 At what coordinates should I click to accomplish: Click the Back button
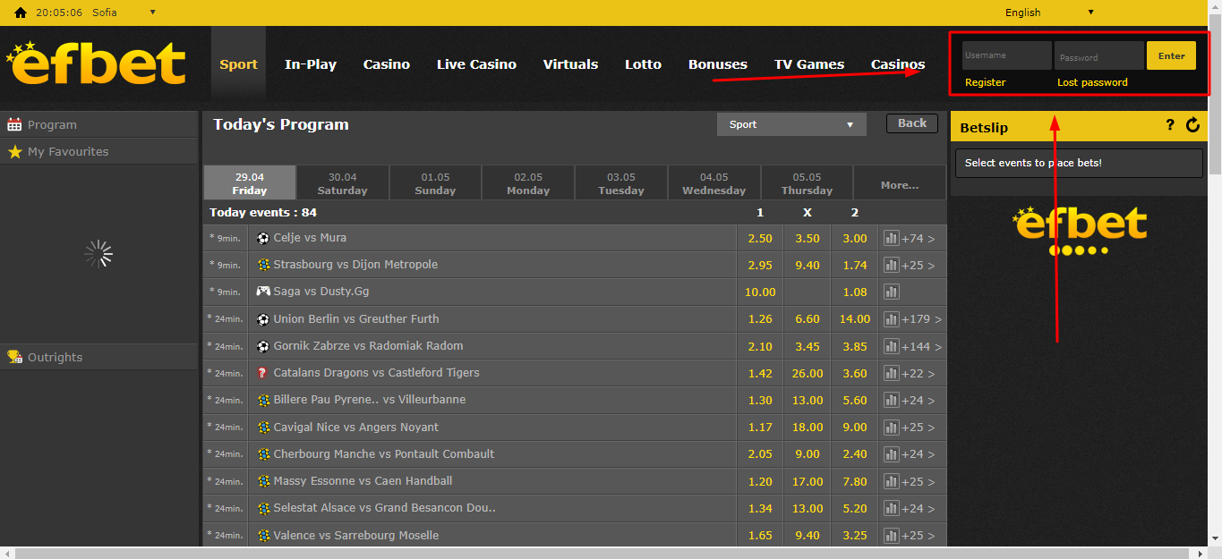pyautogui.click(x=911, y=123)
